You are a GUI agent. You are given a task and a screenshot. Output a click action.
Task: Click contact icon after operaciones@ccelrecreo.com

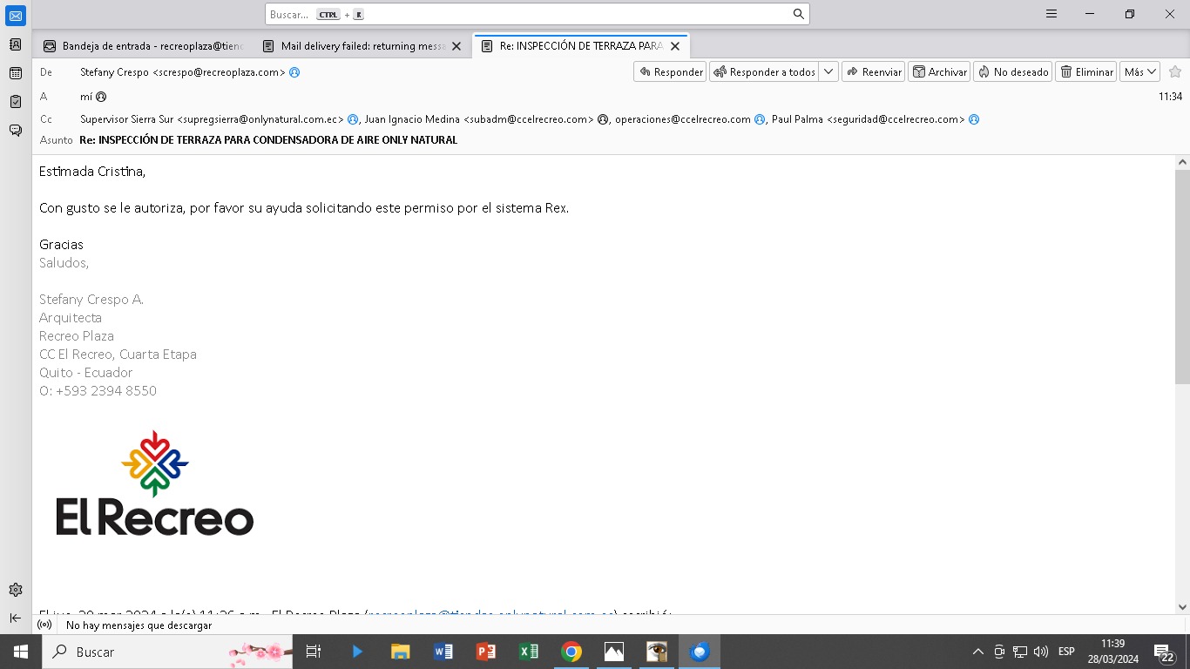click(760, 119)
